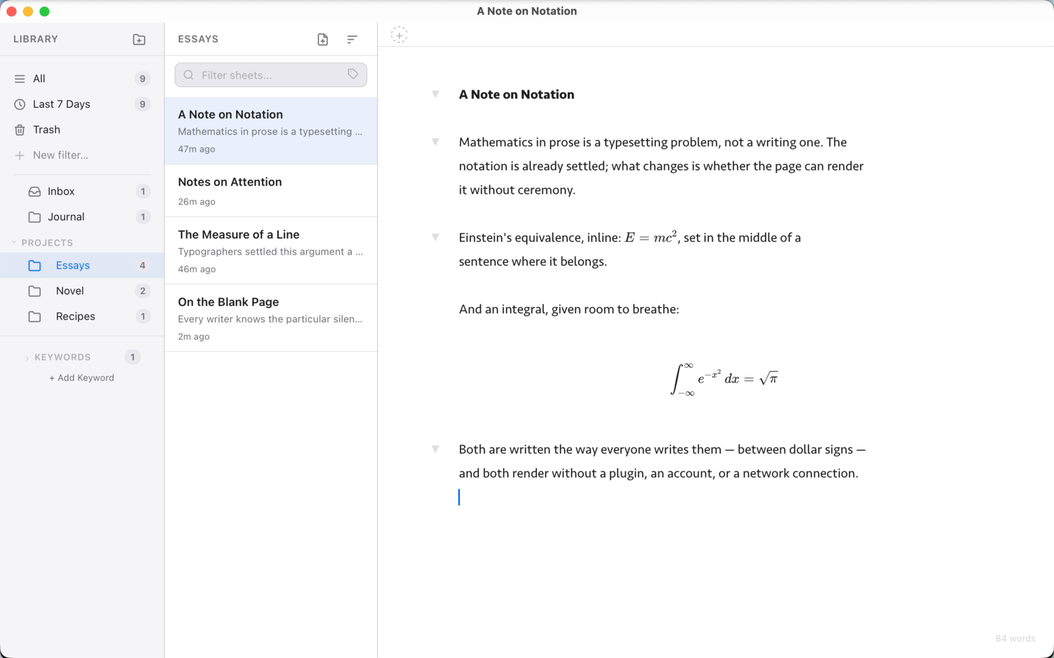
Task: Click the '84 words' counter
Action: coord(1015,638)
